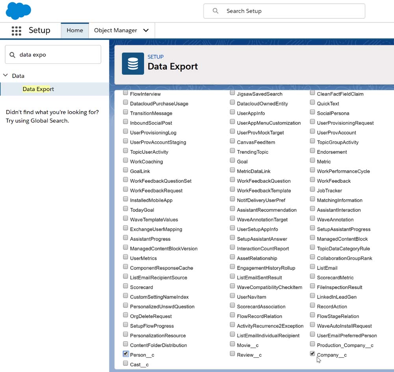Enable the Movie__c checkbox

232,344
